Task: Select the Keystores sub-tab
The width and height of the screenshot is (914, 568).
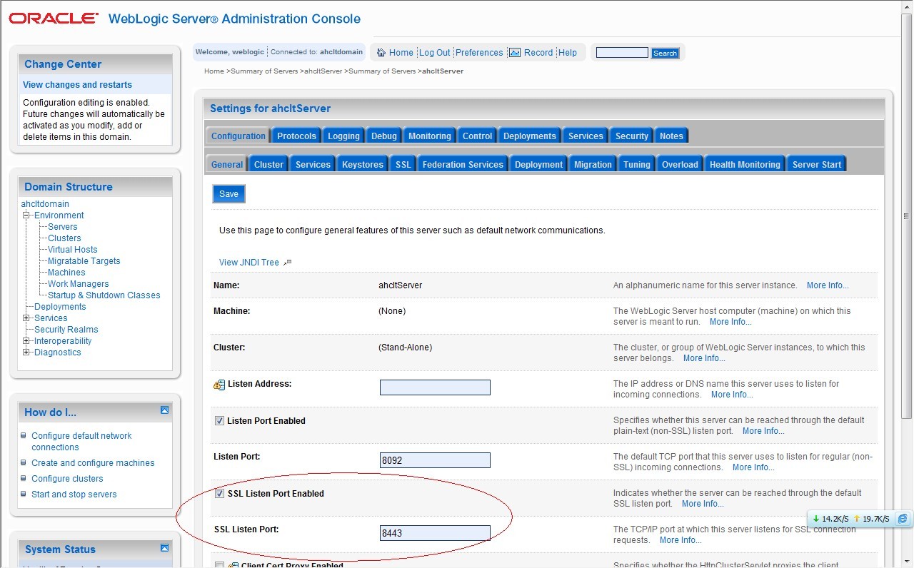Action: point(363,165)
